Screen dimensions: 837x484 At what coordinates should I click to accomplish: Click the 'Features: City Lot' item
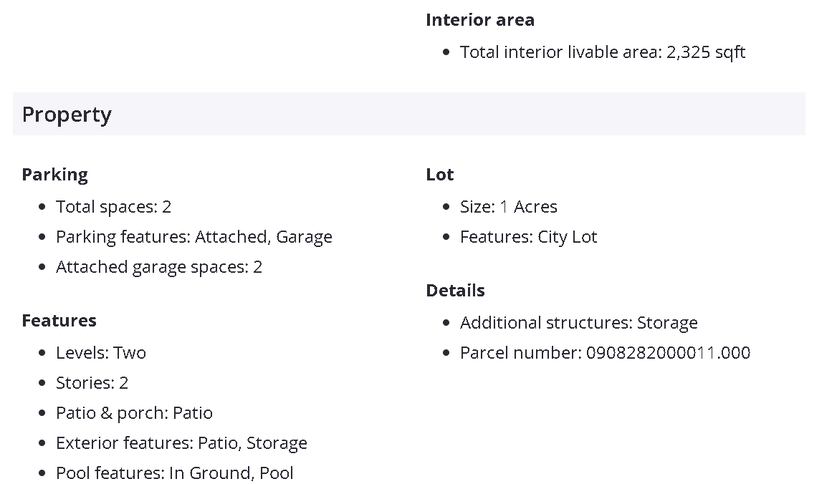pos(528,237)
